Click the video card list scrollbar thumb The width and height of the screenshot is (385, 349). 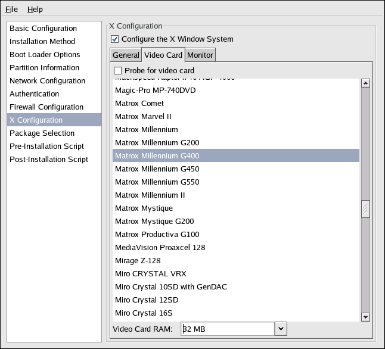tap(365, 209)
